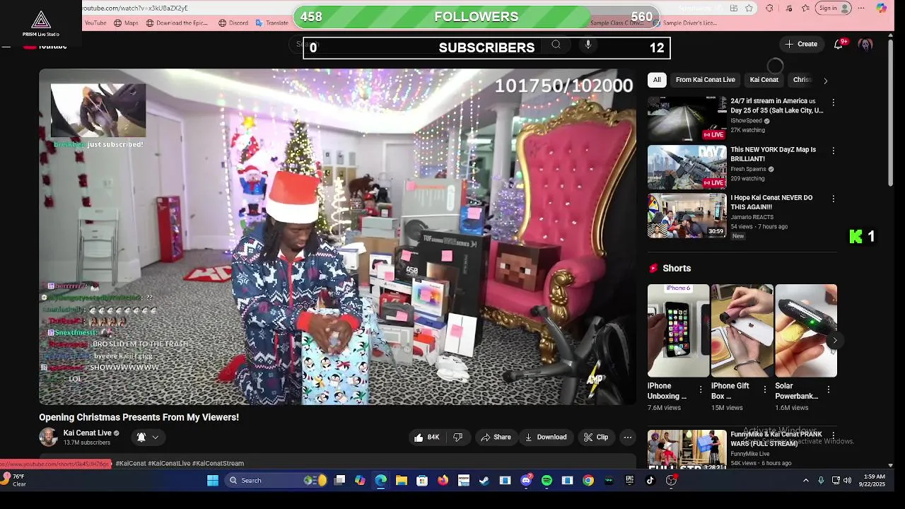Open the YouTube bookmark in favorites bar
This screenshot has height=509, width=905.
pyautogui.click(x=95, y=23)
